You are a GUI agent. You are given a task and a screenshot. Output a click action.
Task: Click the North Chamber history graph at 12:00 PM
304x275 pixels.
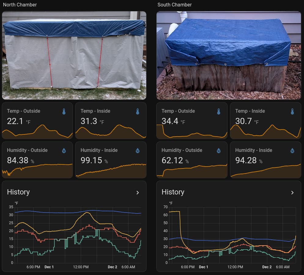(81, 236)
